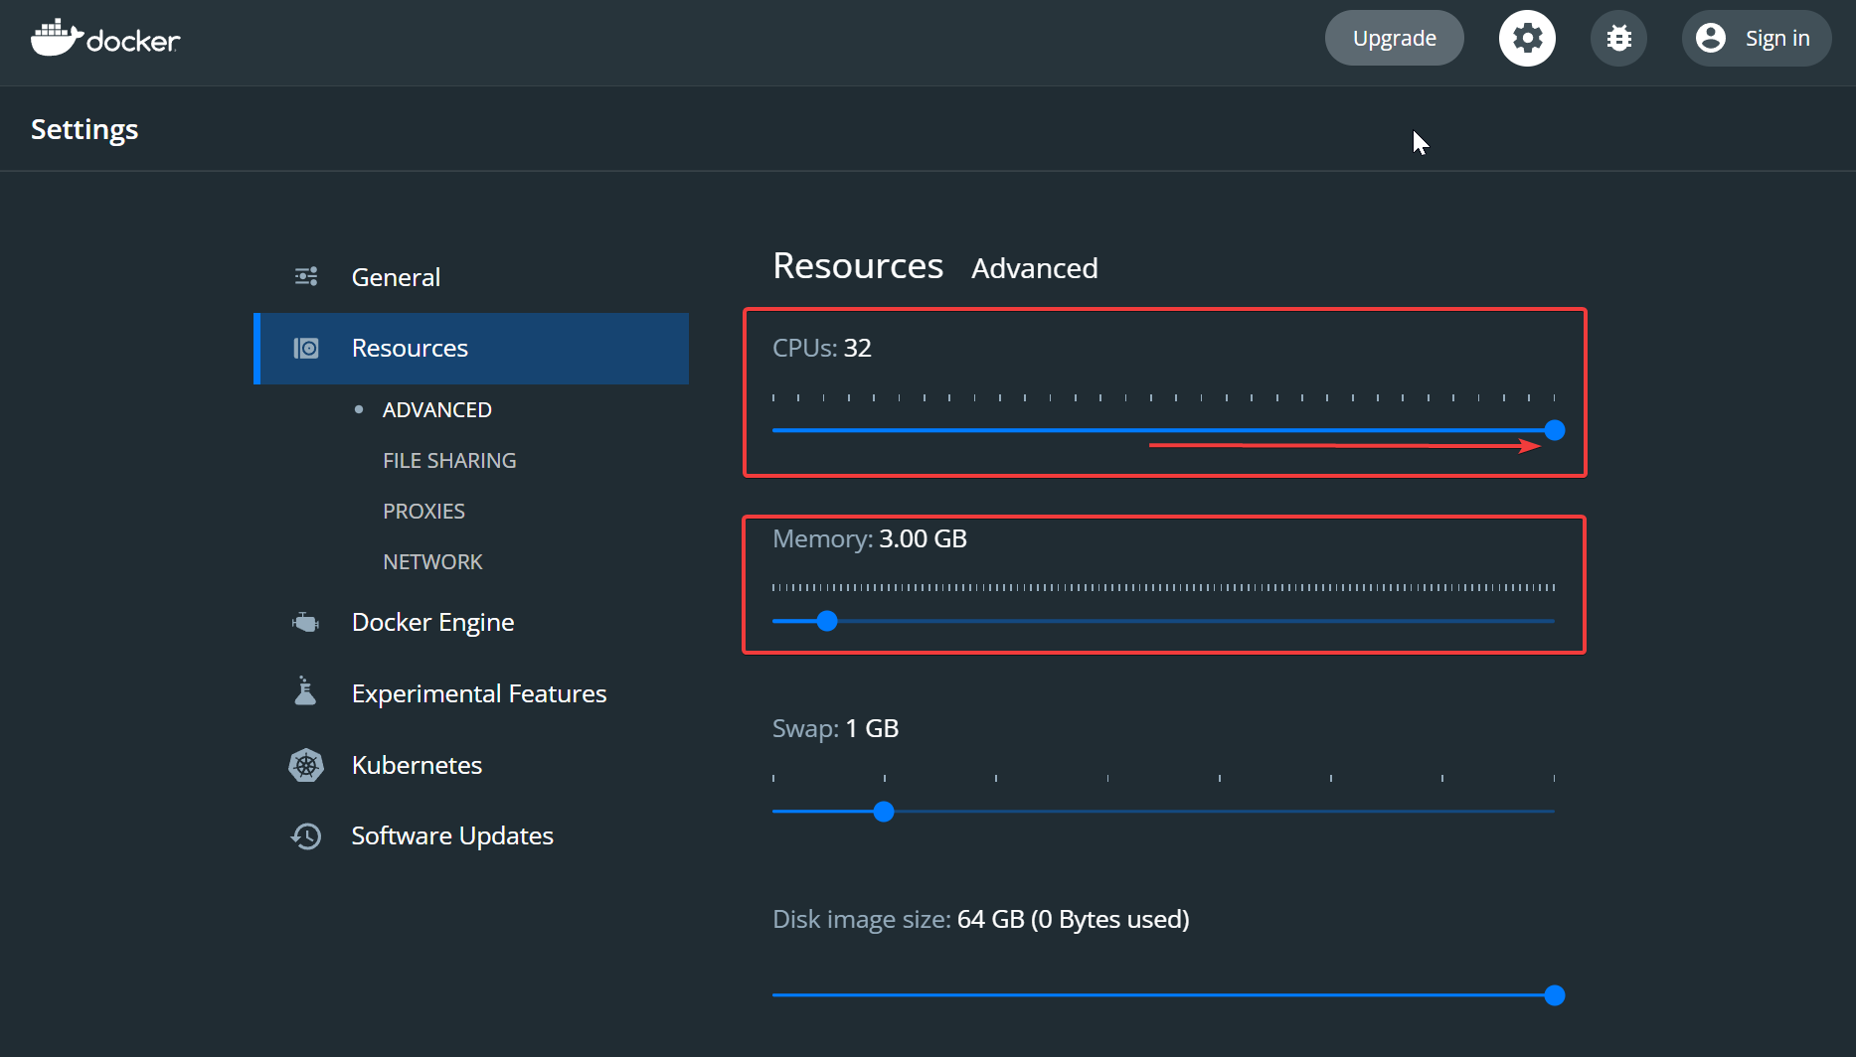Click the Resources disk icon
This screenshot has height=1057, width=1856.
(x=306, y=348)
